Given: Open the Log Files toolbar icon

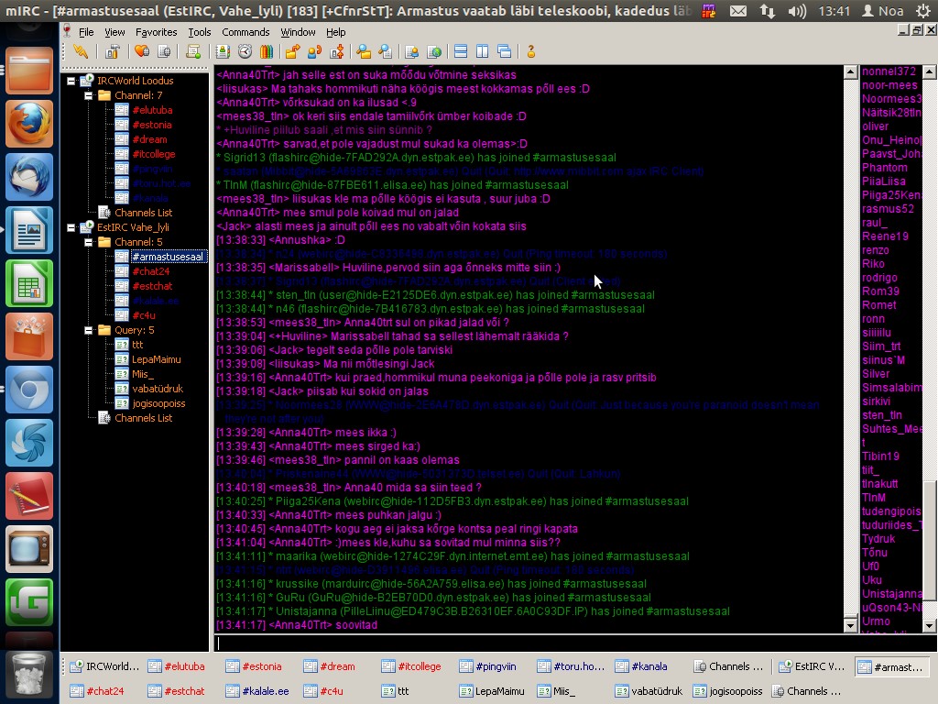Looking at the screenshot, I should [386, 52].
